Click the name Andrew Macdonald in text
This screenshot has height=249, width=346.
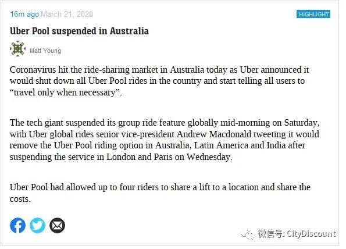(214, 134)
